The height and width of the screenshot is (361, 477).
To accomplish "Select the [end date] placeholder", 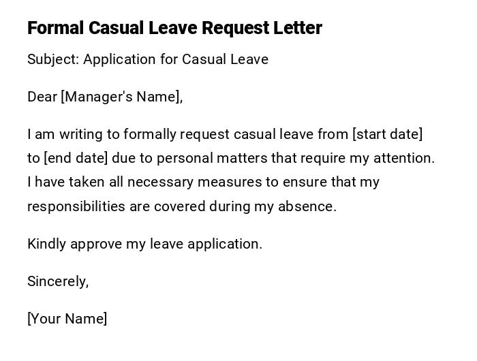I will [x=76, y=158].
